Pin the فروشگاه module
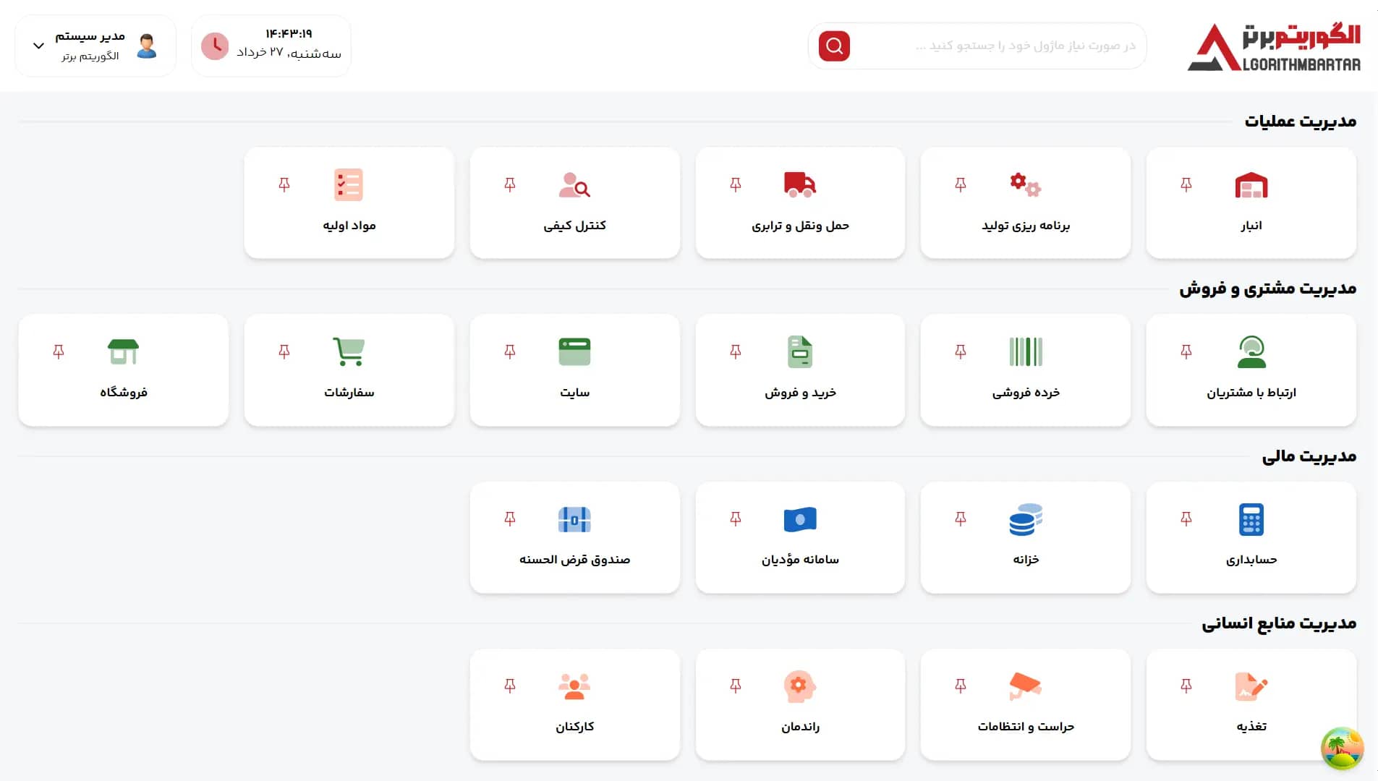The image size is (1378, 781). pyautogui.click(x=58, y=352)
